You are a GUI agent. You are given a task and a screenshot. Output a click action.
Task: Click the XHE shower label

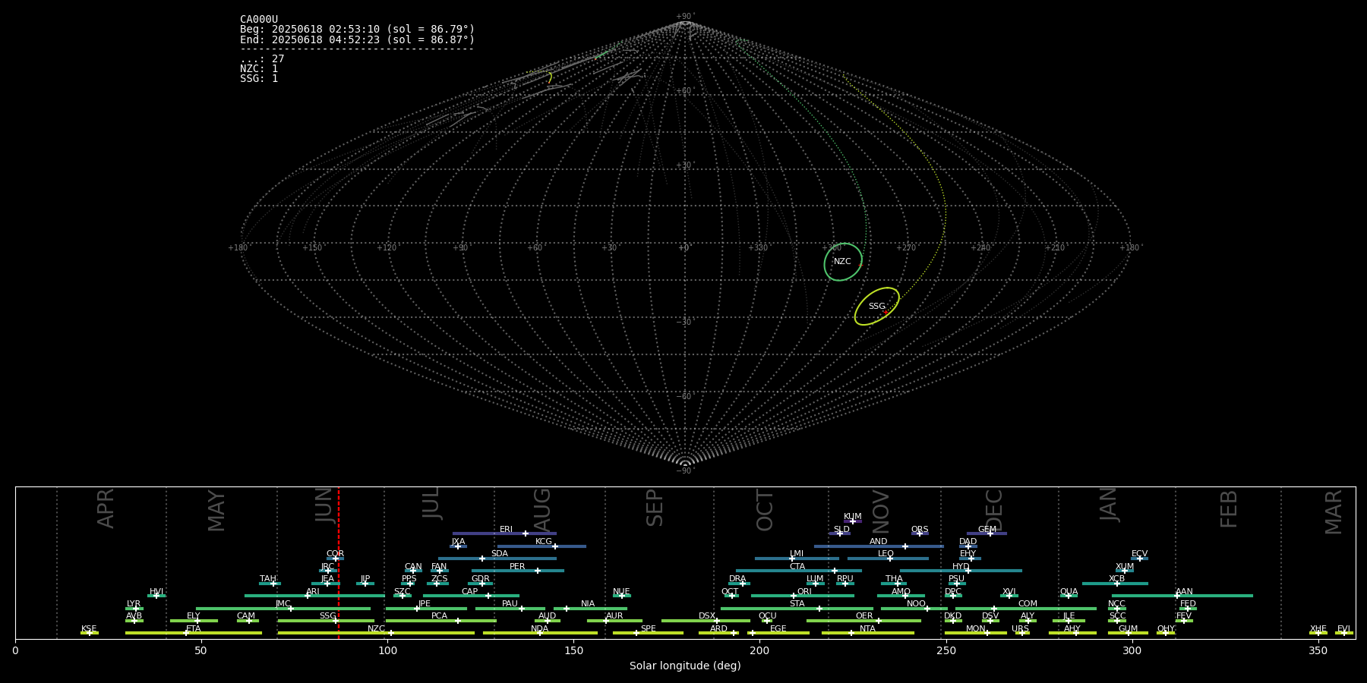point(1318,629)
